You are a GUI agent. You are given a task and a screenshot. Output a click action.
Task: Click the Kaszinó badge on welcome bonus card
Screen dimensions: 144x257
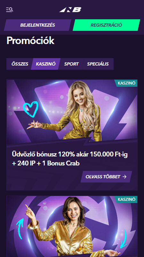tap(126, 83)
